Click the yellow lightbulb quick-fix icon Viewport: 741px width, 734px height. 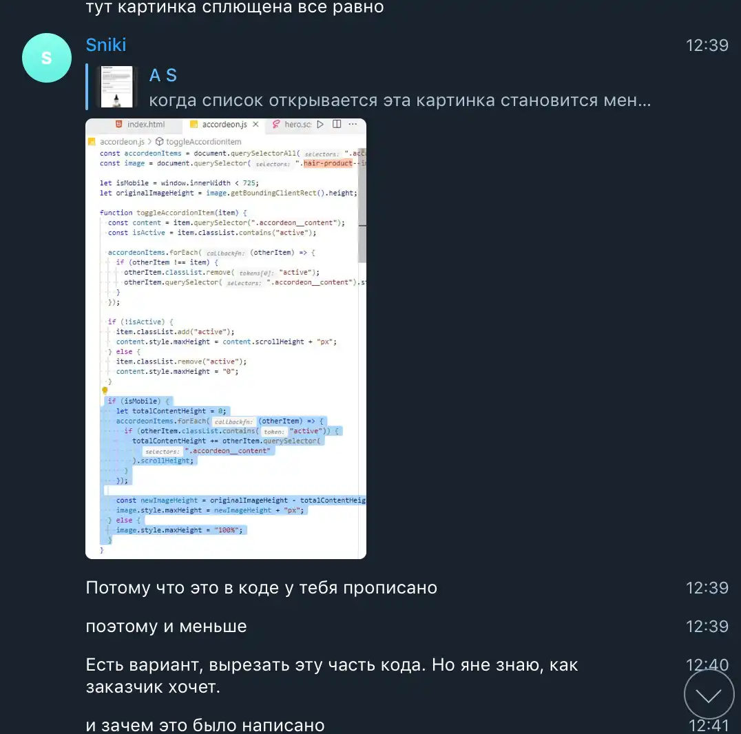click(x=105, y=390)
